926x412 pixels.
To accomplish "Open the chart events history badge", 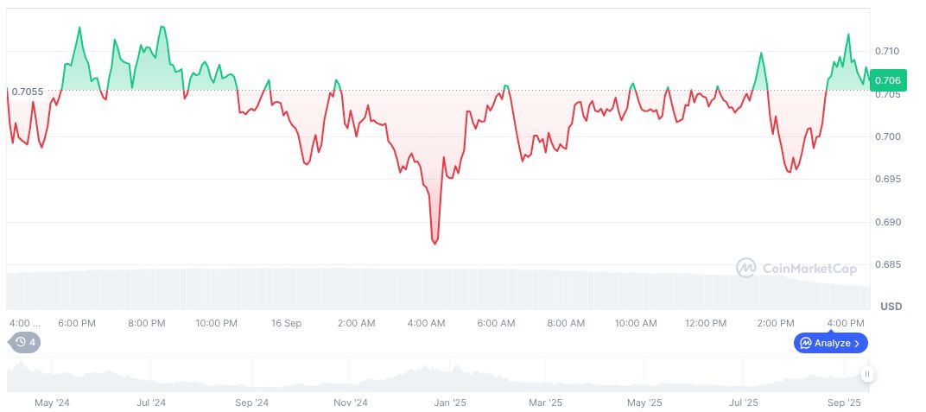I will pos(24,342).
